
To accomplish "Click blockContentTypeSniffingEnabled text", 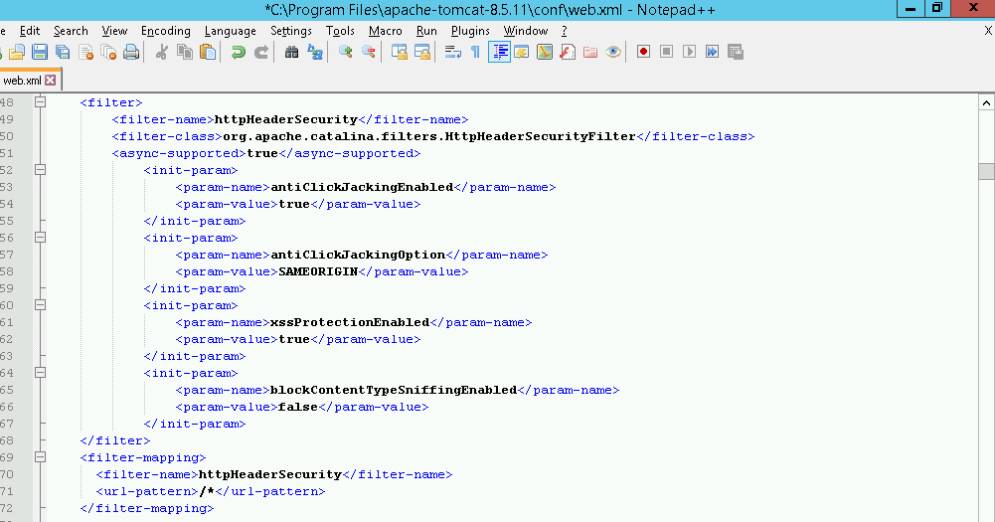I will (394, 390).
